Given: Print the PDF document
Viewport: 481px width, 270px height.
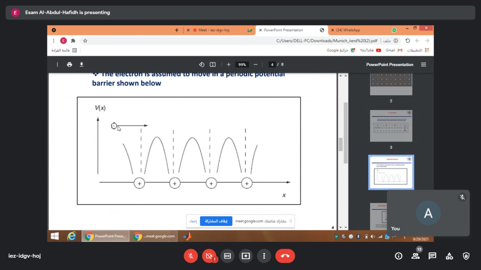Looking at the screenshot, I should tap(70, 65).
